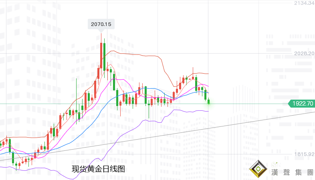This screenshot has width=315, height=180.
Task: Click the 1922.70 current price tag
Action: pos(303,104)
